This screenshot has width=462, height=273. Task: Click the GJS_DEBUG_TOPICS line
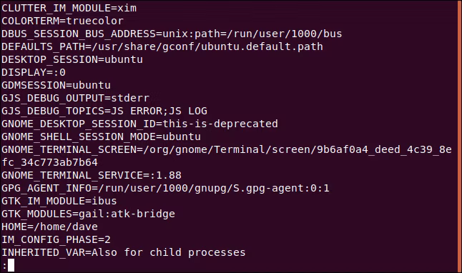[x=104, y=111]
